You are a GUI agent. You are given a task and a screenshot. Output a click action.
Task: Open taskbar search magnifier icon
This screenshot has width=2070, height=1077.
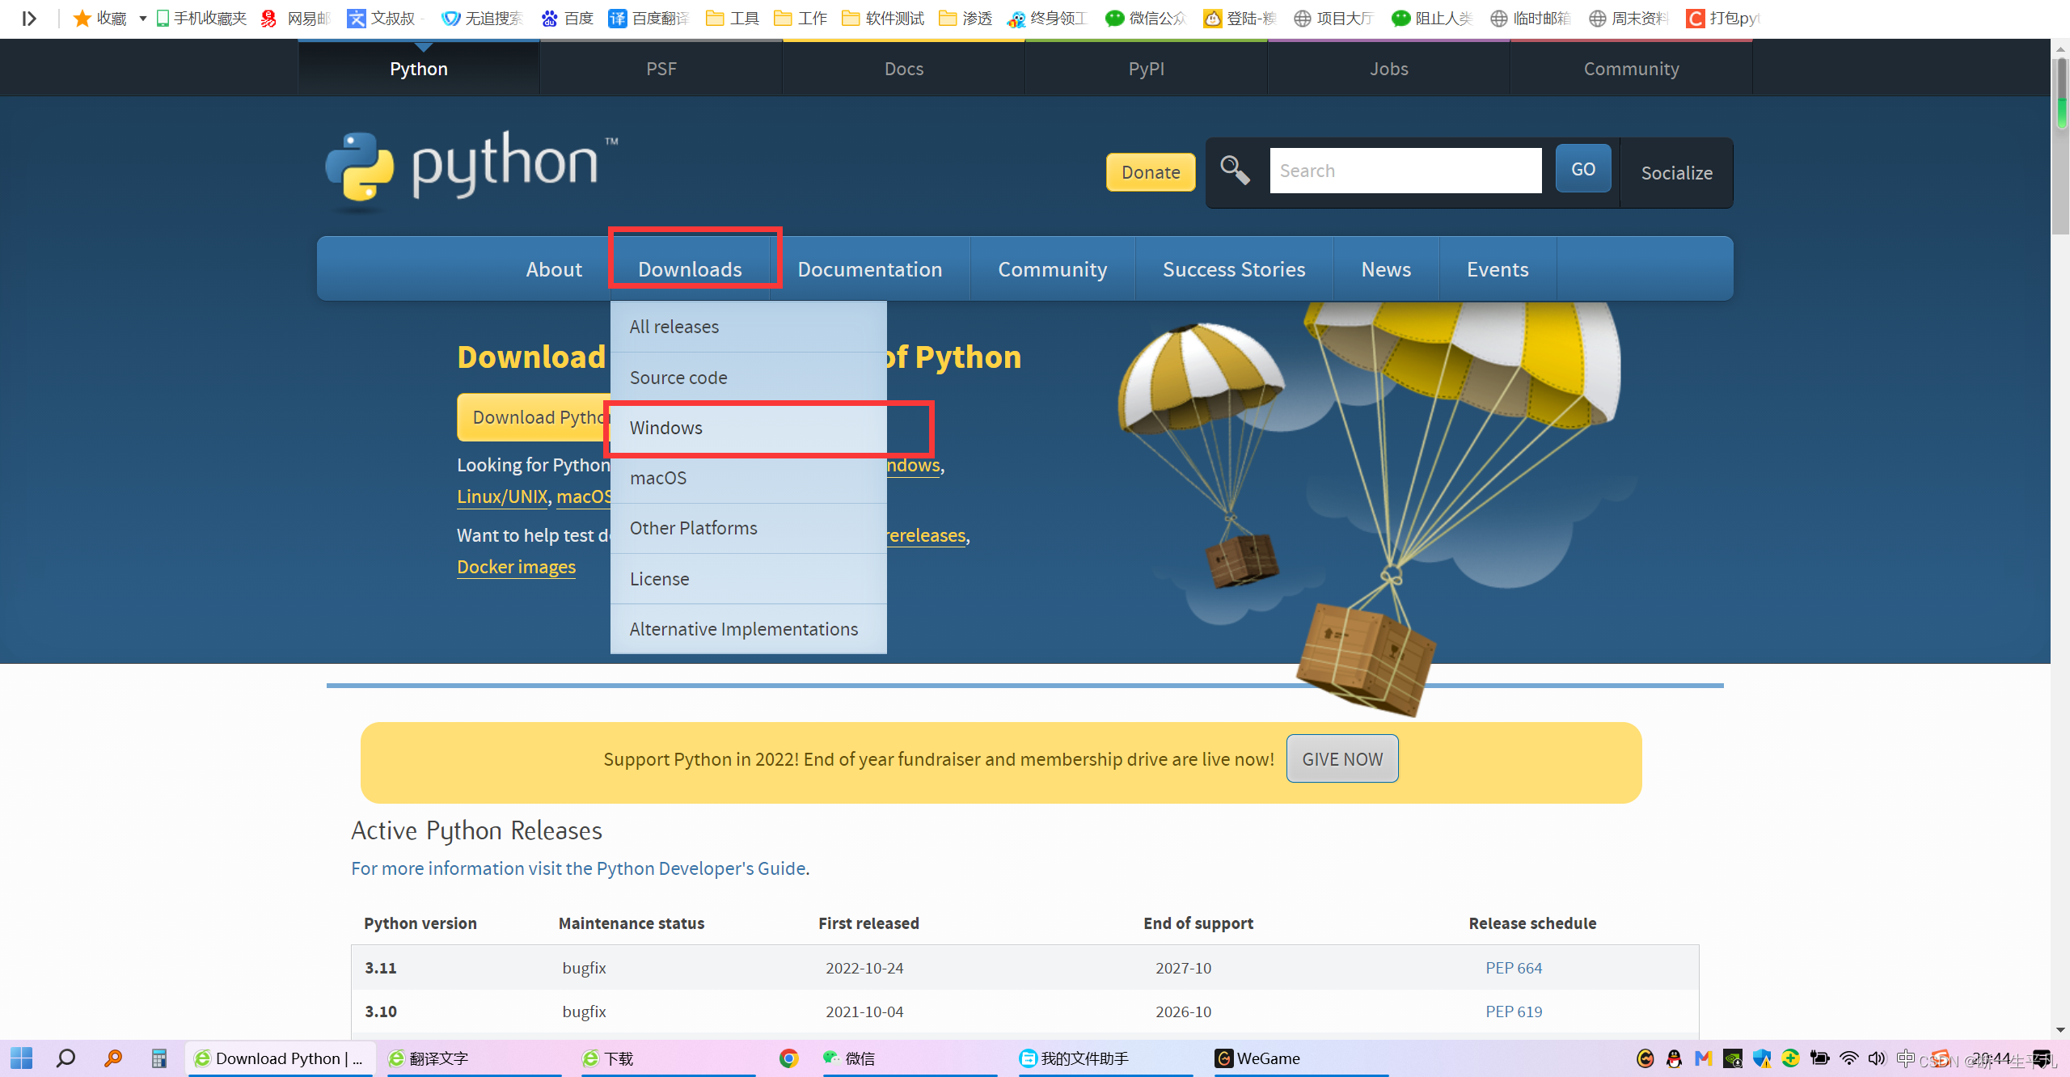pos(66,1058)
